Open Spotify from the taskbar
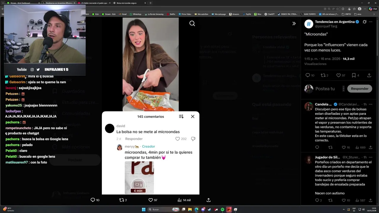 point(222,209)
